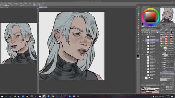The width and height of the screenshot is (175, 98).
Task: Open the Window menu
Action: 39,3
